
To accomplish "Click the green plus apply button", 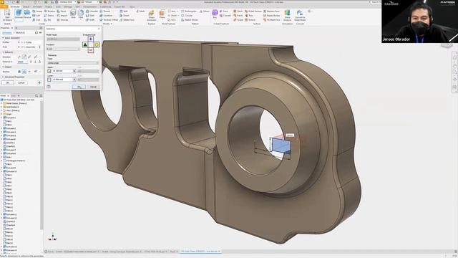I will coord(39,83).
